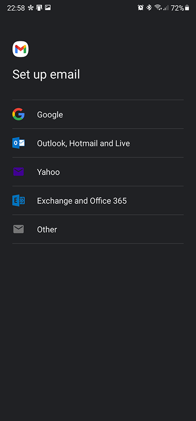196x421 pixels.
Task: Tap the Bluetooth status icon
Action: [x=149, y=8]
